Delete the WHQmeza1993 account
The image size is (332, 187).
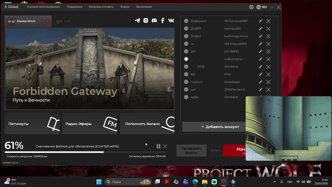point(268,21)
